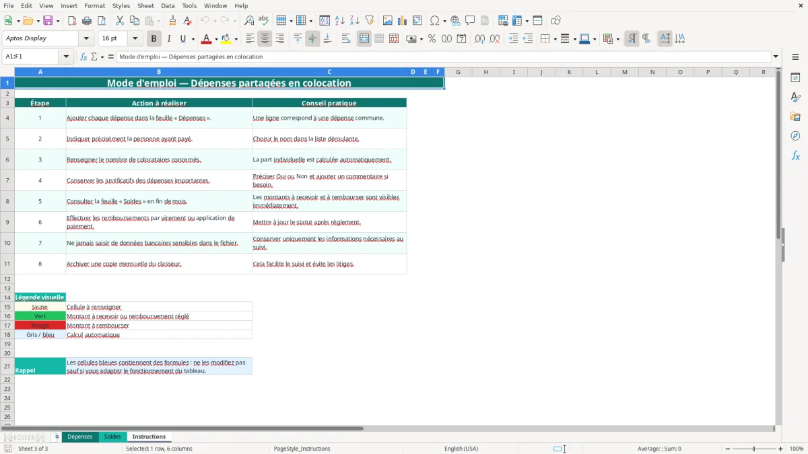Insert Comment icon

(x=470, y=21)
